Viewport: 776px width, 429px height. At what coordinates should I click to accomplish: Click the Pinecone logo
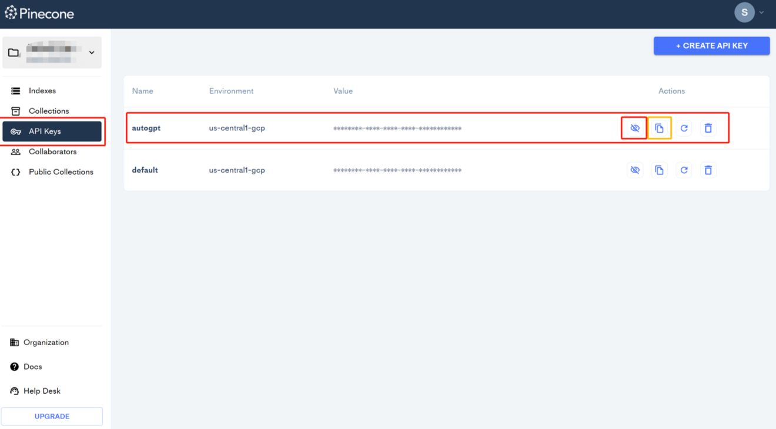tap(39, 13)
